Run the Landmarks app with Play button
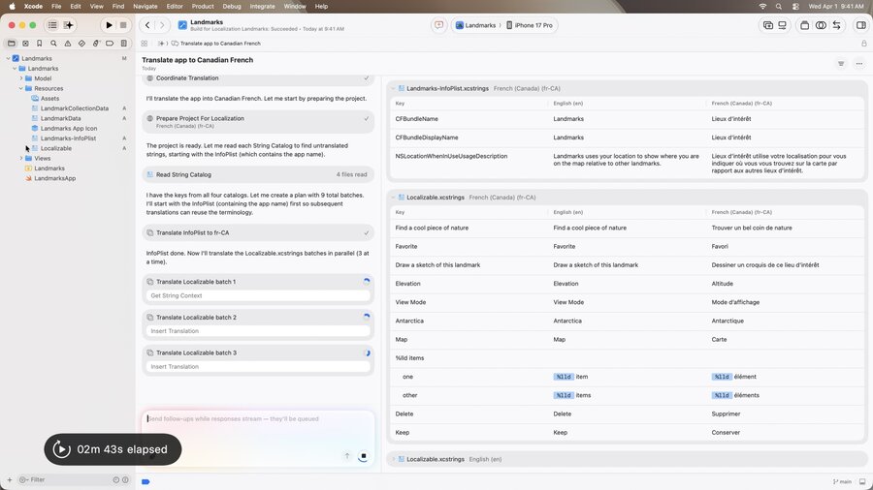Viewport: 873px width, 490px height. click(109, 25)
